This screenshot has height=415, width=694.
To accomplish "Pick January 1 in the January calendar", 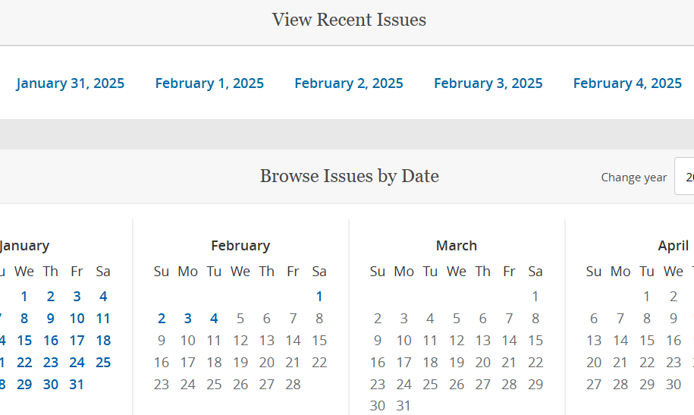I will click(24, 297).
